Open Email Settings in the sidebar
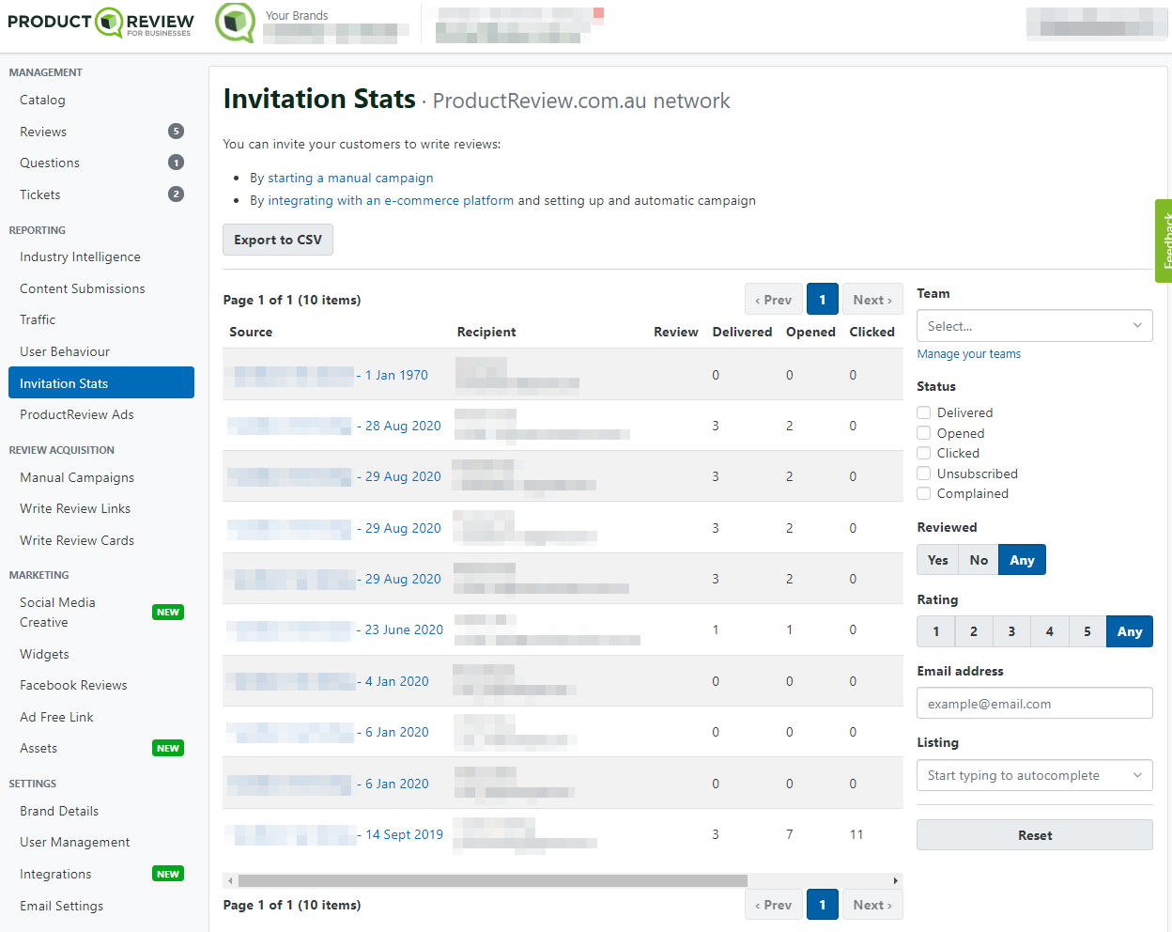The image size is (1172, 932). click(x=61, y=906)
